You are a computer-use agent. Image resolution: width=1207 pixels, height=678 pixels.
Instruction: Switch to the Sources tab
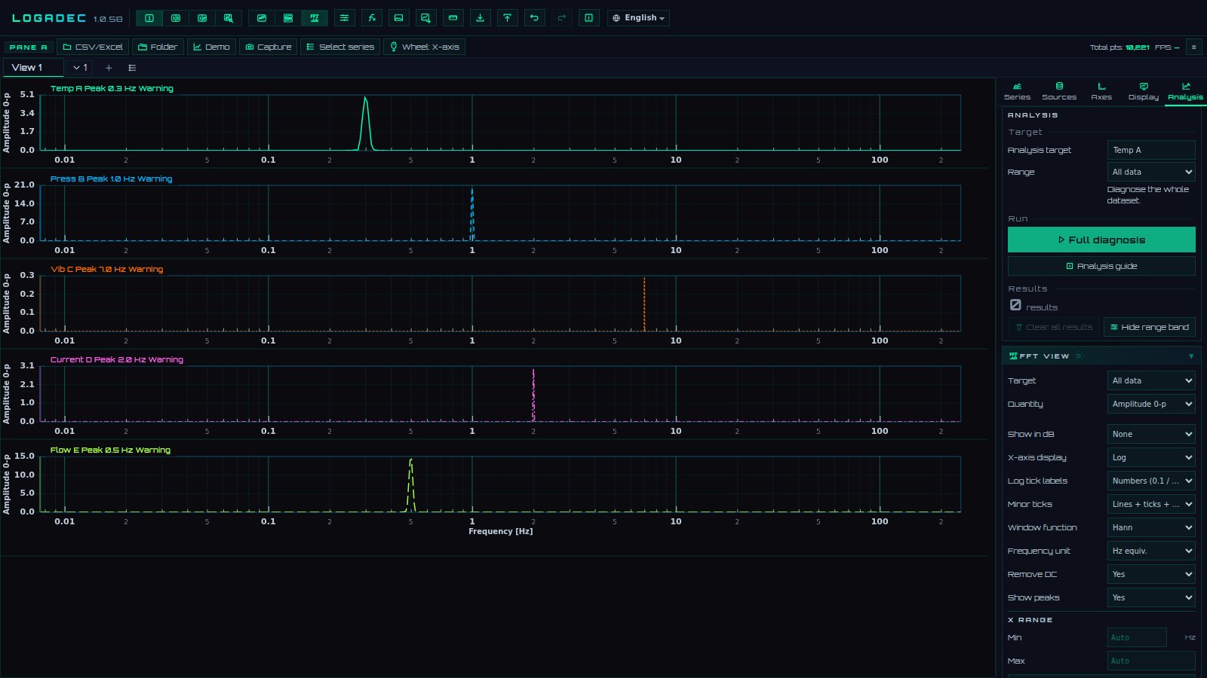coord(1059,91)
